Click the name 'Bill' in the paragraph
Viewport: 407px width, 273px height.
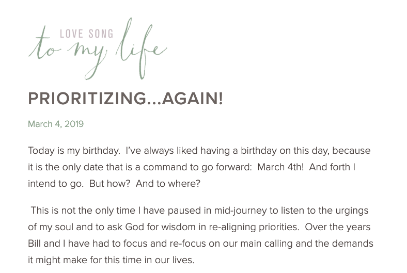click(36, 244)
